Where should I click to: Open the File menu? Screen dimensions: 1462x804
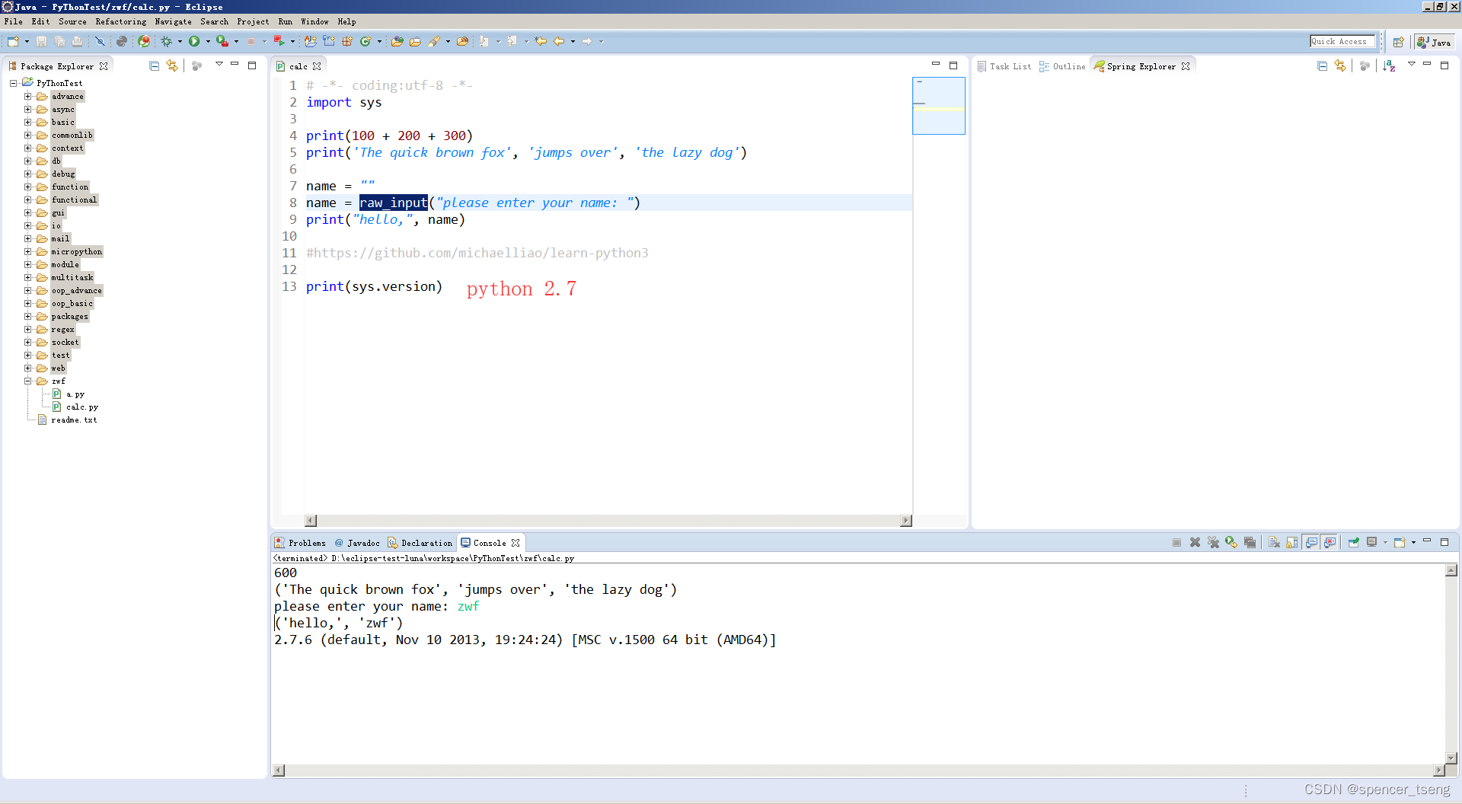13,21
